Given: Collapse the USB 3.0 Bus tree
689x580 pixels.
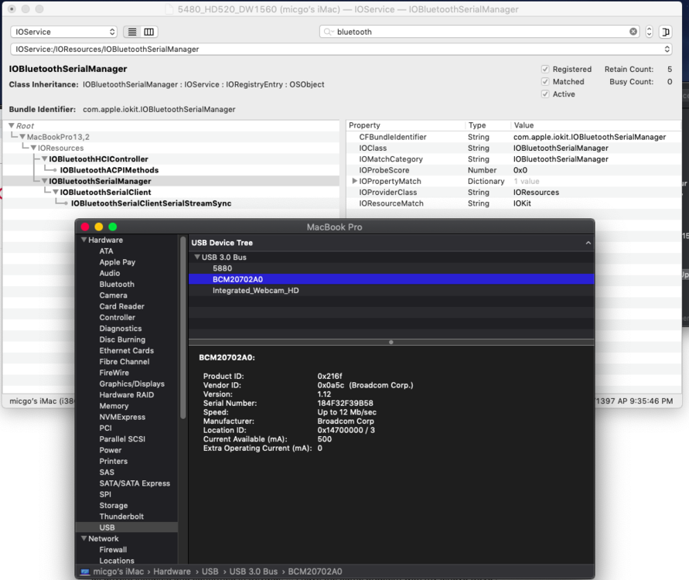Looking at the screenshot, I should coord(197,258).
